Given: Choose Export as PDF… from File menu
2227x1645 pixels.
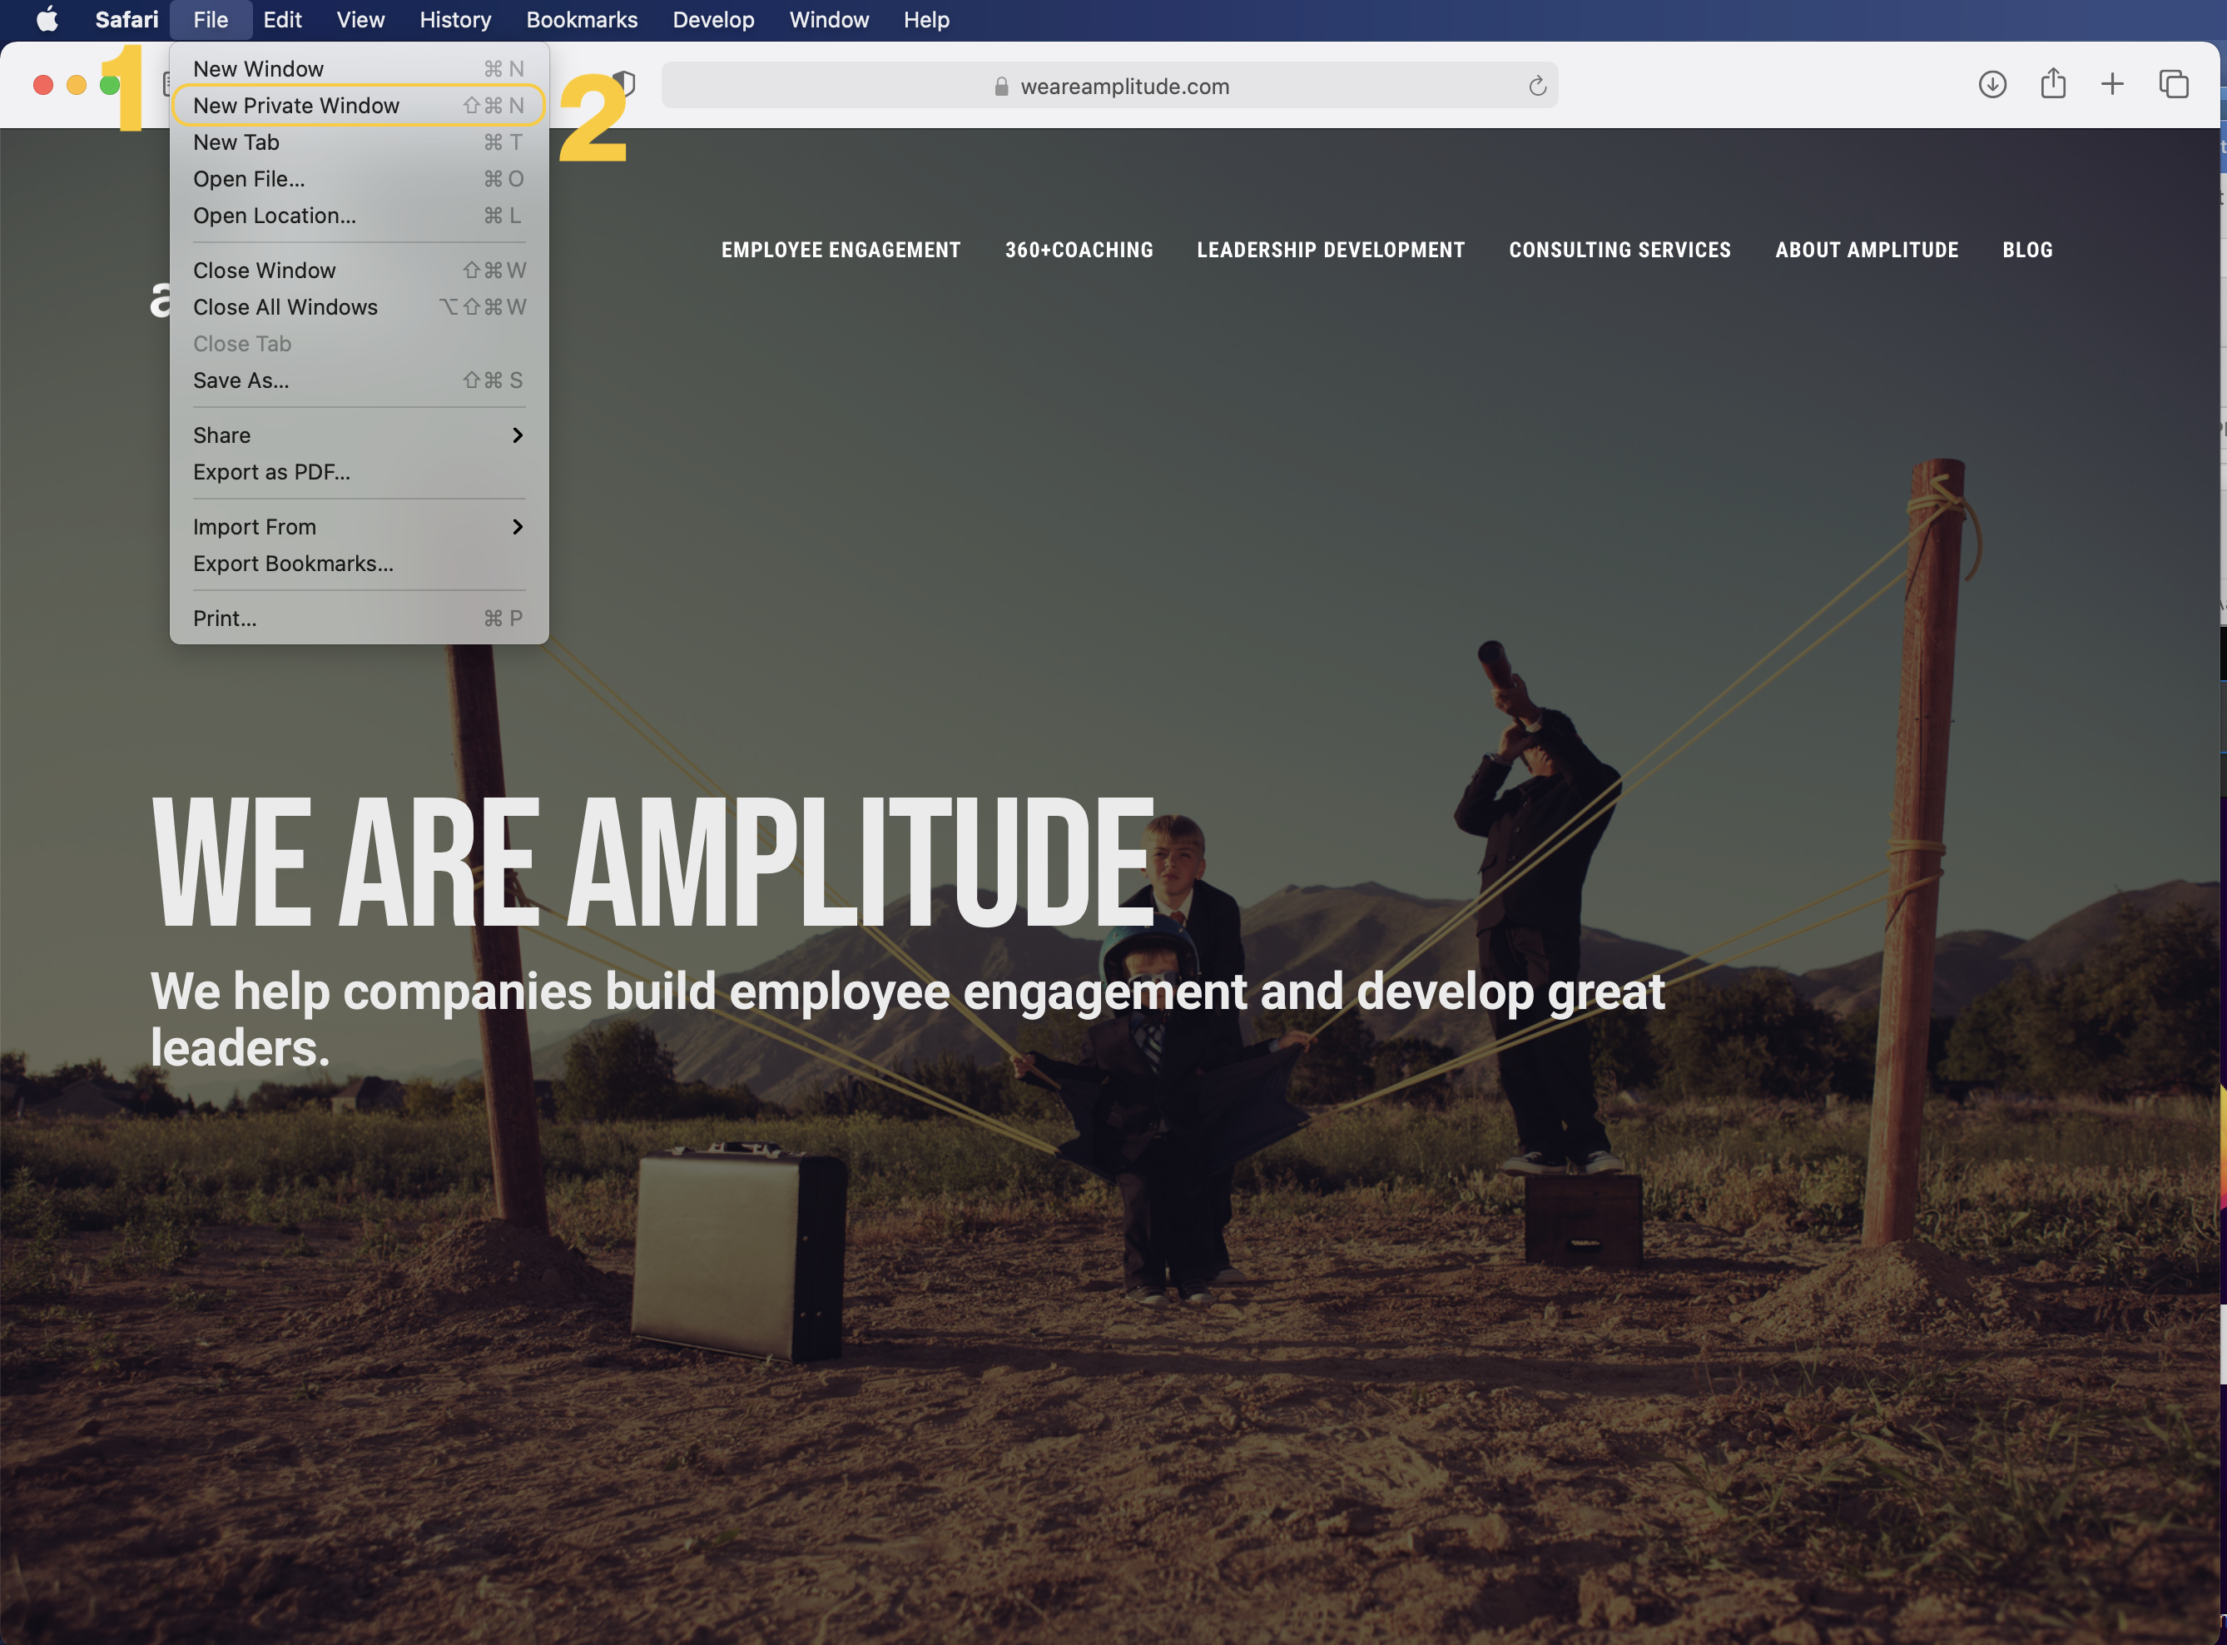Looking at the screenshot, I should pyautogui.click(x=272, y=472).
